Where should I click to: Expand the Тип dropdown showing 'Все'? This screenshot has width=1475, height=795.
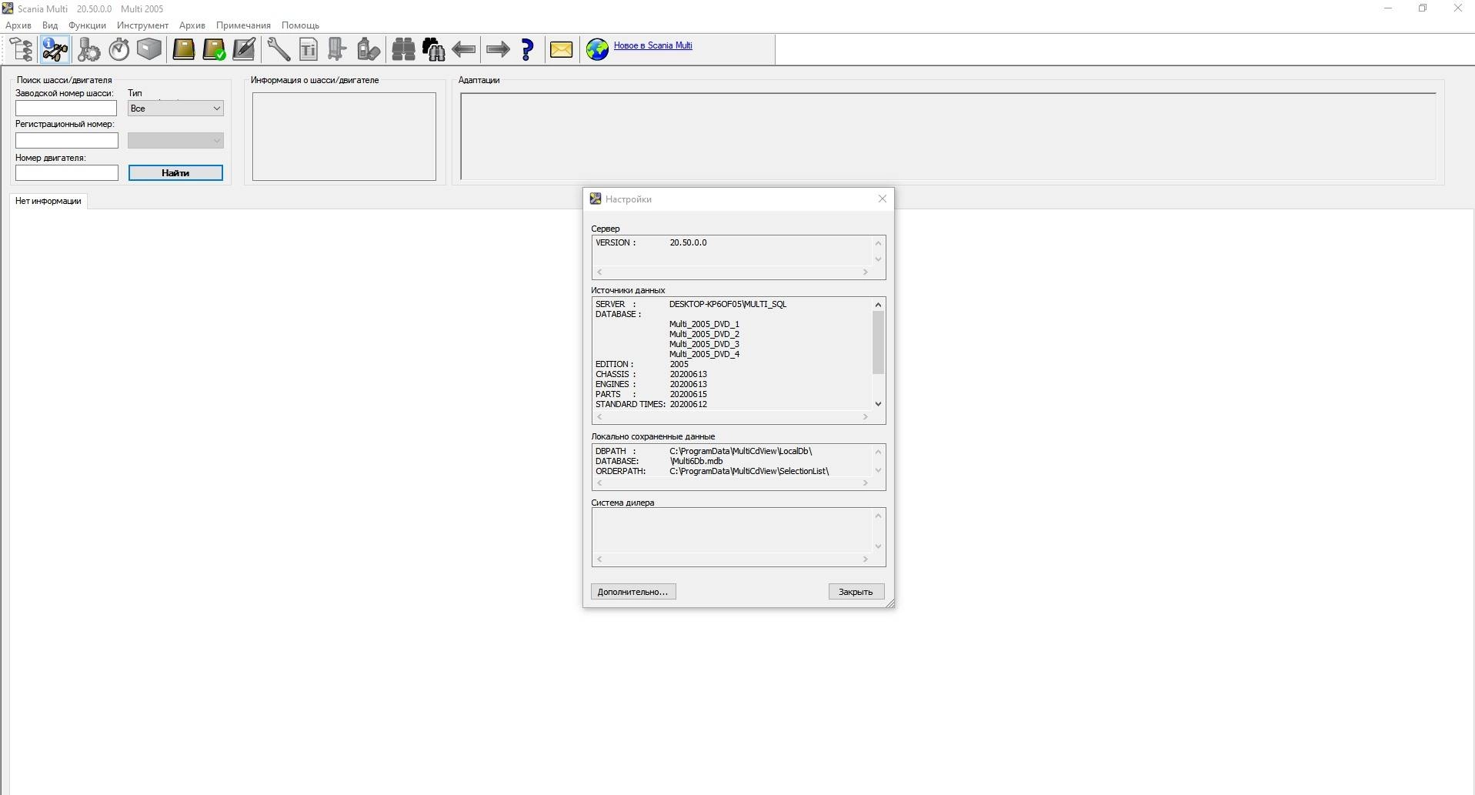[x=175, y=109]
